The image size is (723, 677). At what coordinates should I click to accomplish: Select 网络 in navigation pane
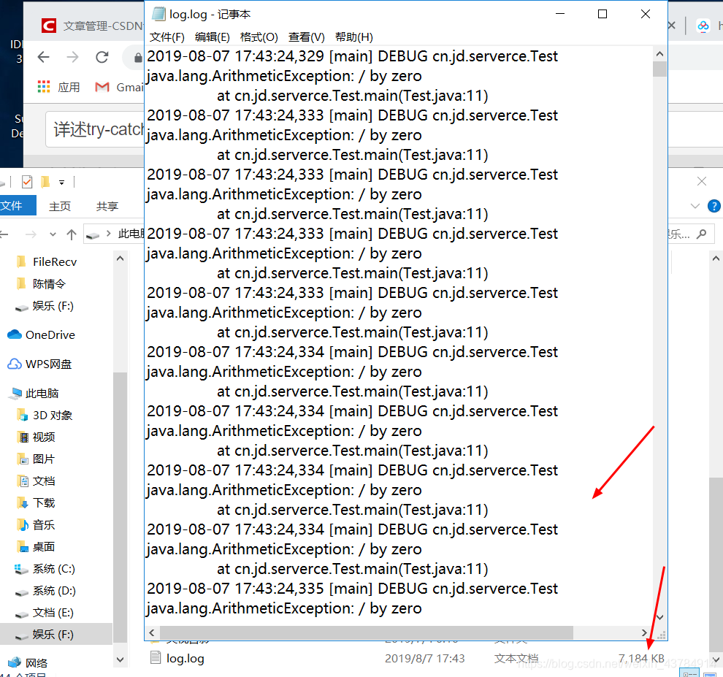point(28,663)
